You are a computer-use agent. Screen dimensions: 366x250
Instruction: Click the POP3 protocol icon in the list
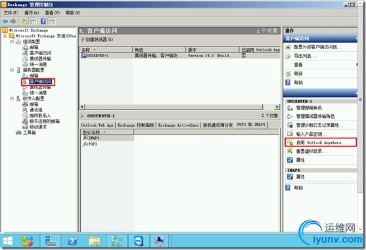point(85,144)
